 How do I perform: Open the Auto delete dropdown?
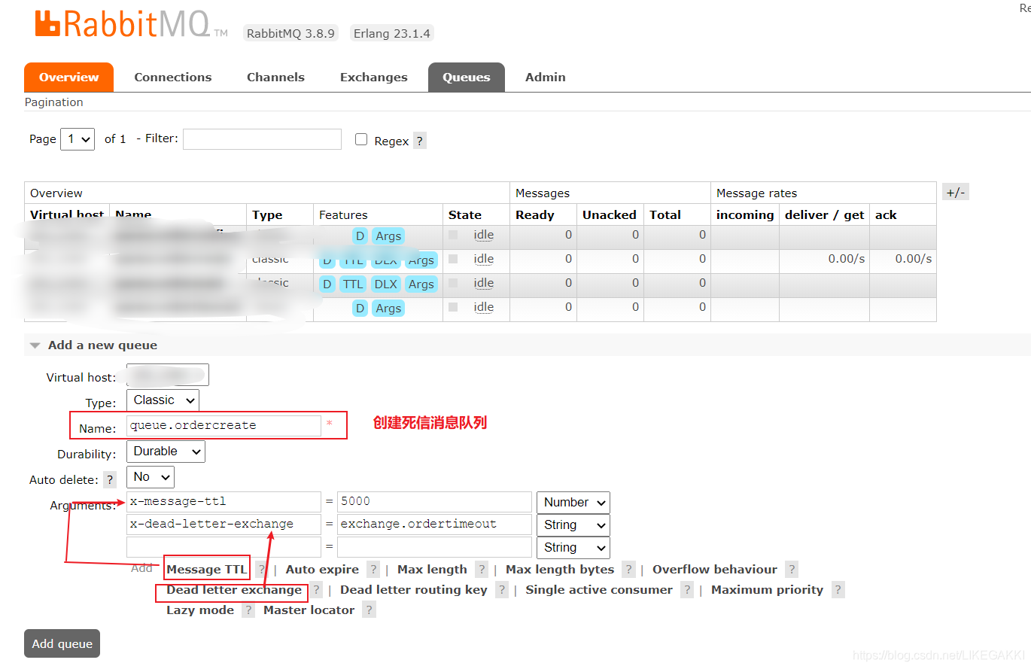click(x=151, y=477)
